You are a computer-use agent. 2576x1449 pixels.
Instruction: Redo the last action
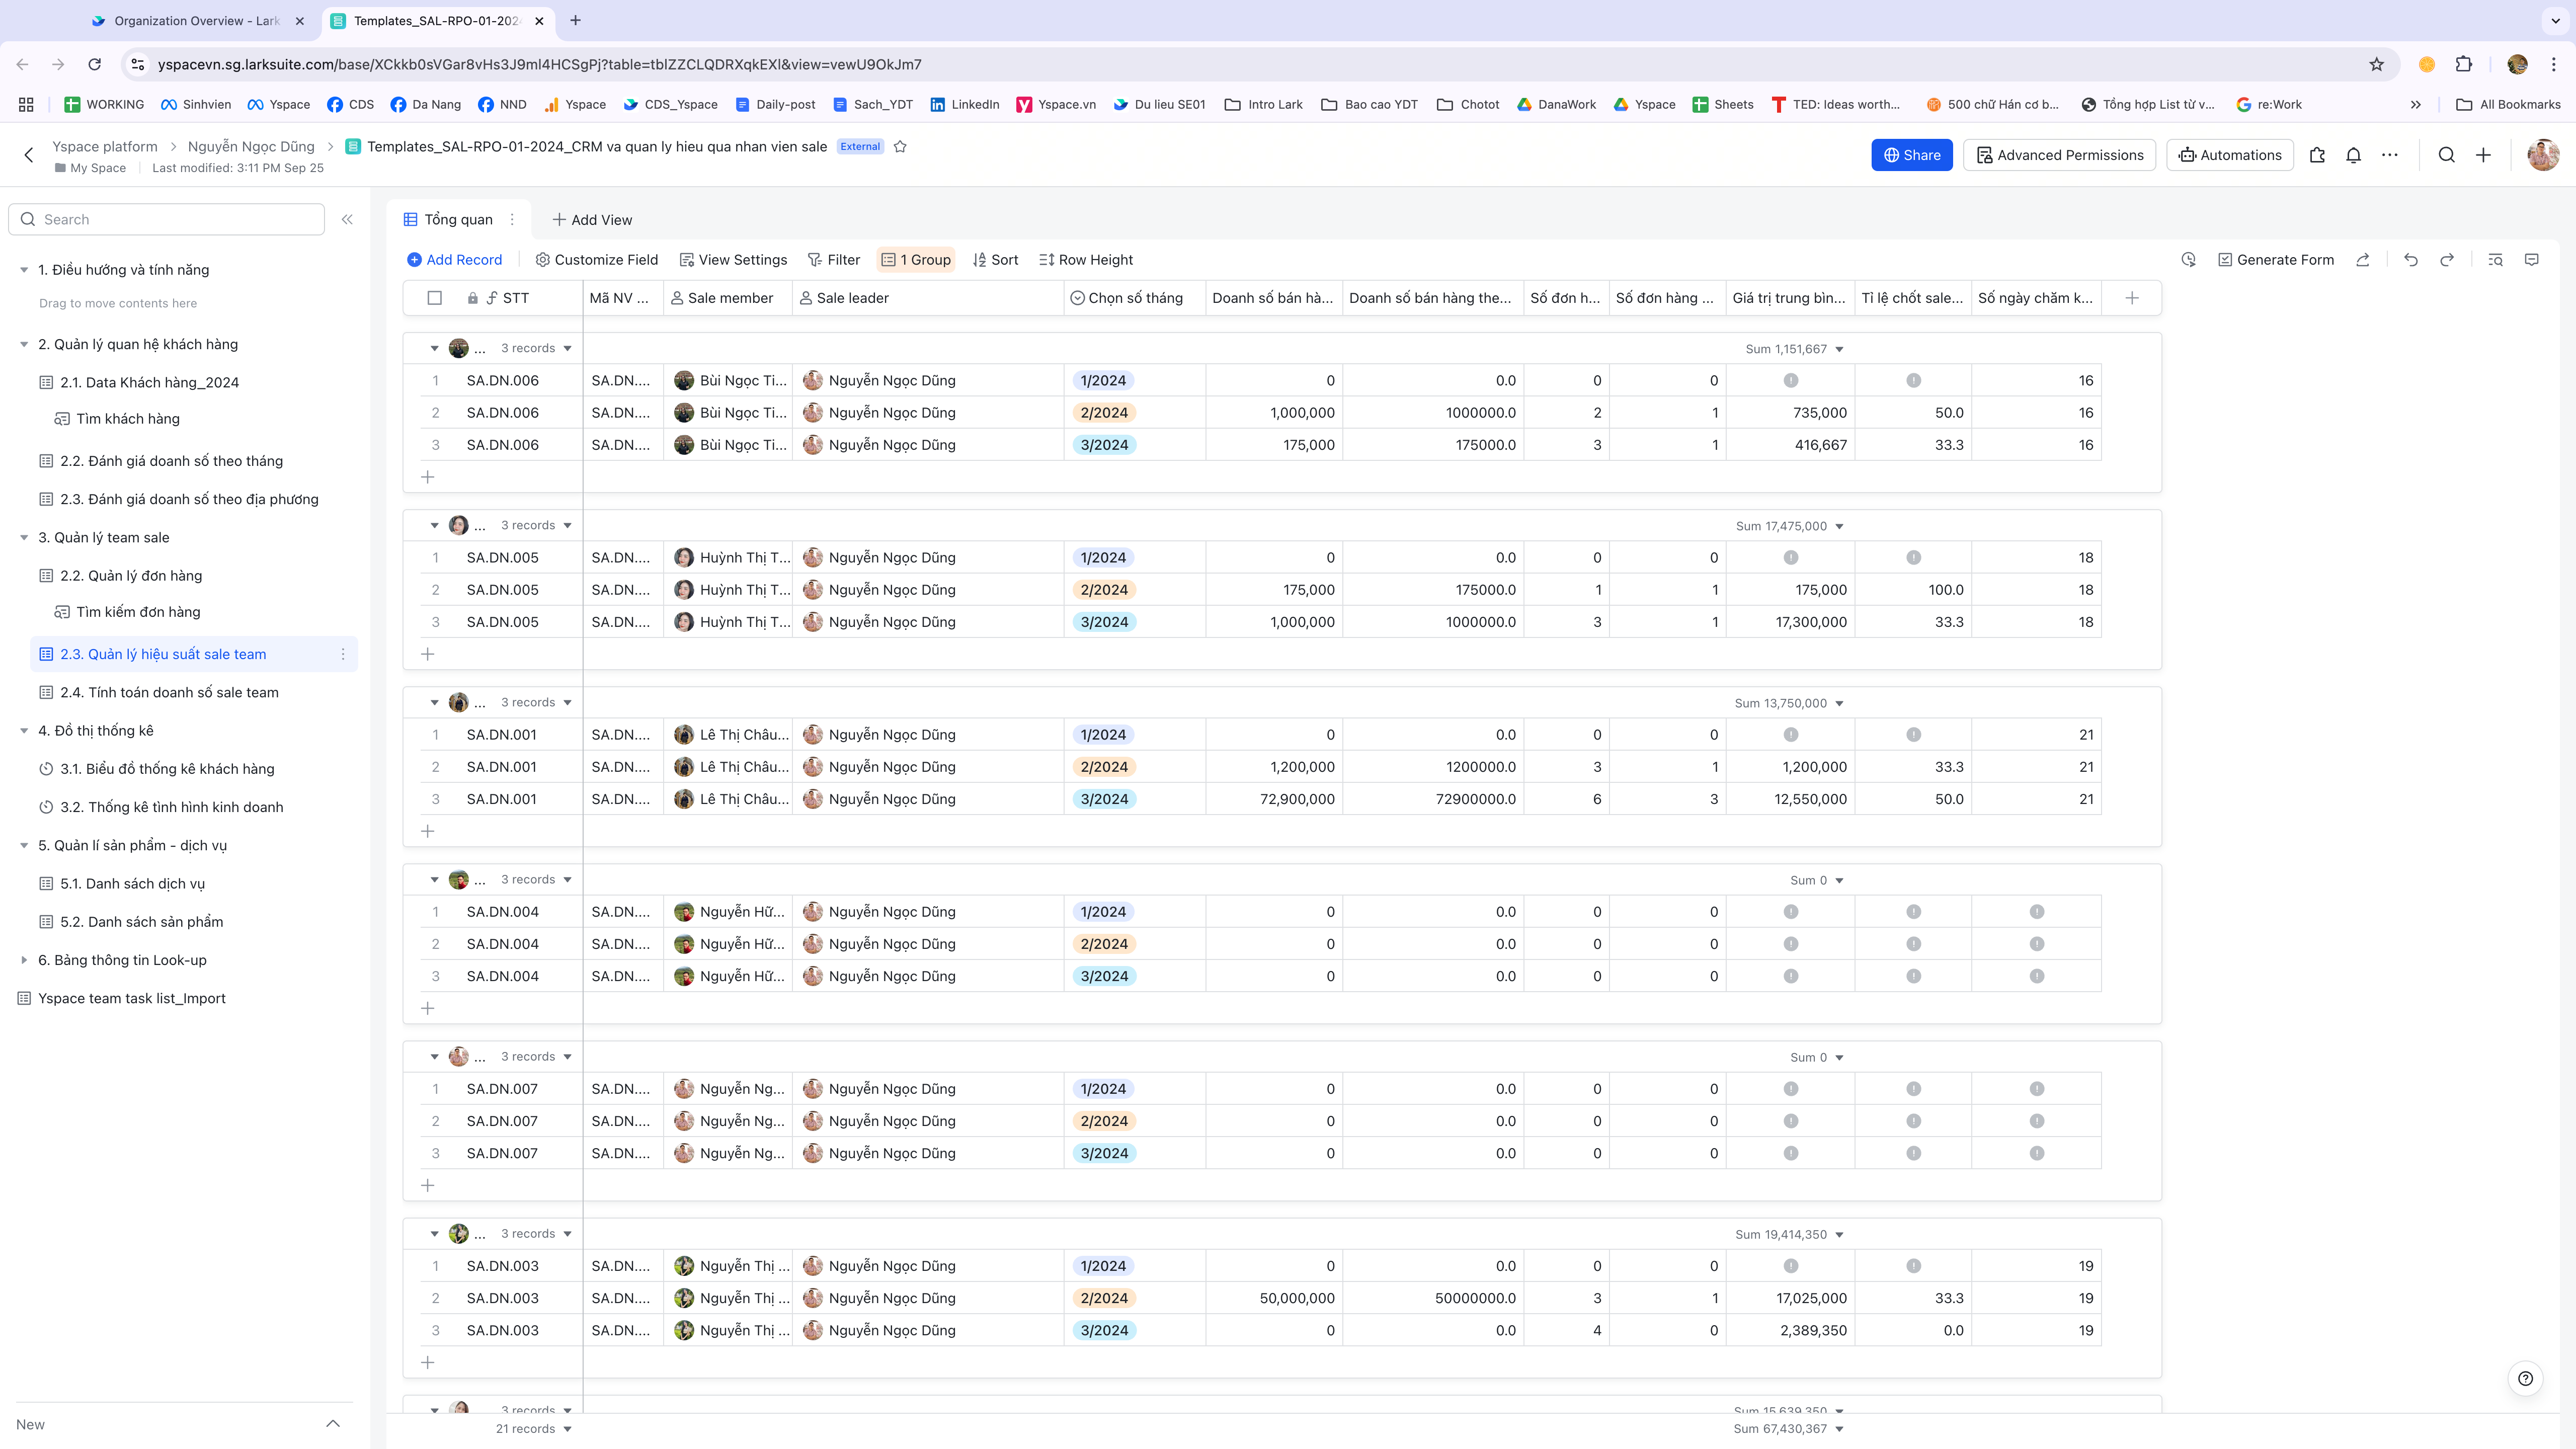[2447, 260]
